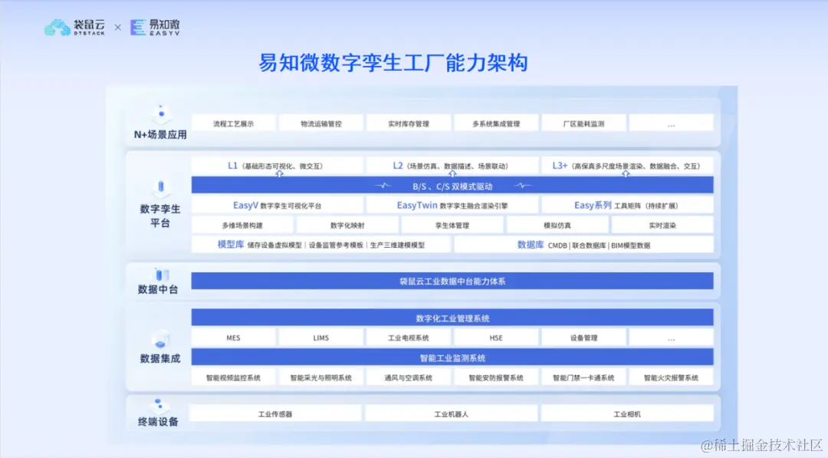Select the 智能火灾报警系统 box
The image size is (828, 458).
[671, 377]
